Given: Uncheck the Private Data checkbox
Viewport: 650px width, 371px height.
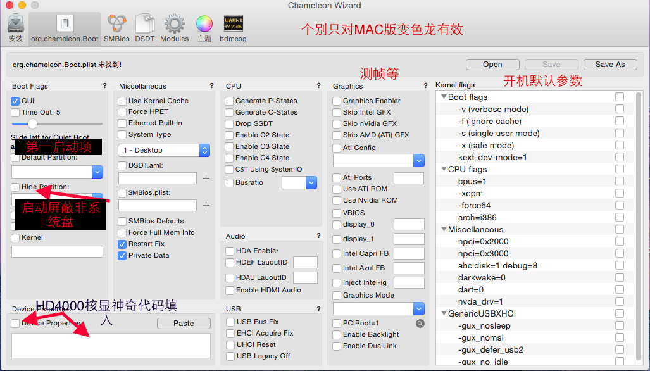Looking at the screenshot, I should click(122, 256).
